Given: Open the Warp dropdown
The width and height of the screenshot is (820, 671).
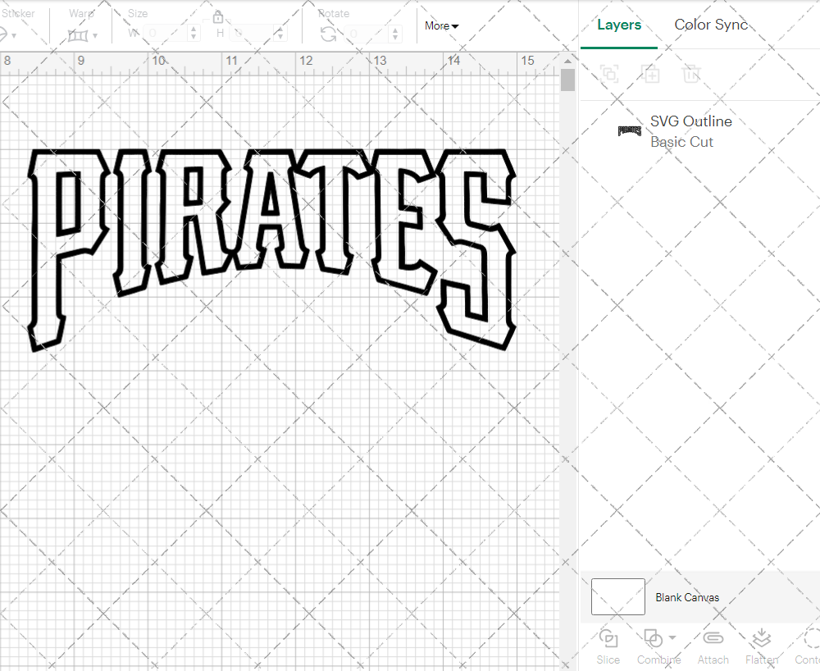Looking at the screenshot, I should click(x=82, y=35).
